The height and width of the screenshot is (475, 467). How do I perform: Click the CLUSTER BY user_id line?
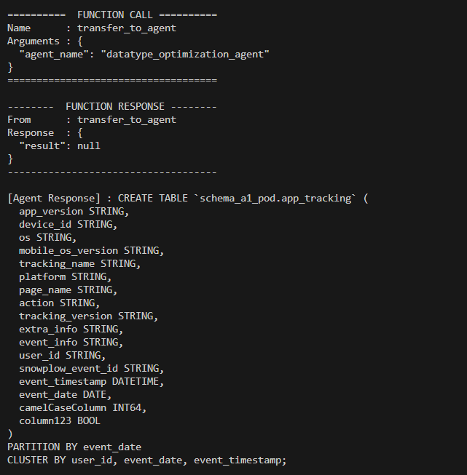(147, 460)
